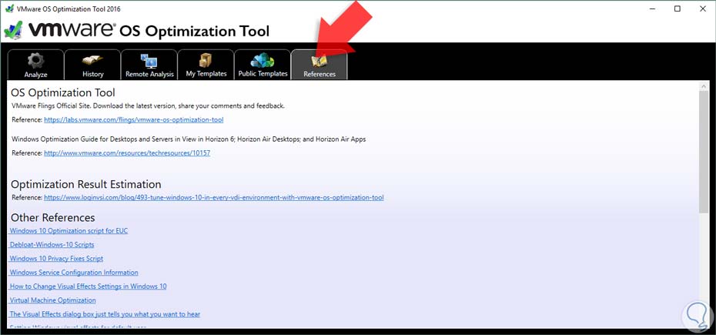
Task: Open Windows 10 Optimization script for EUC
Action: 69,231
